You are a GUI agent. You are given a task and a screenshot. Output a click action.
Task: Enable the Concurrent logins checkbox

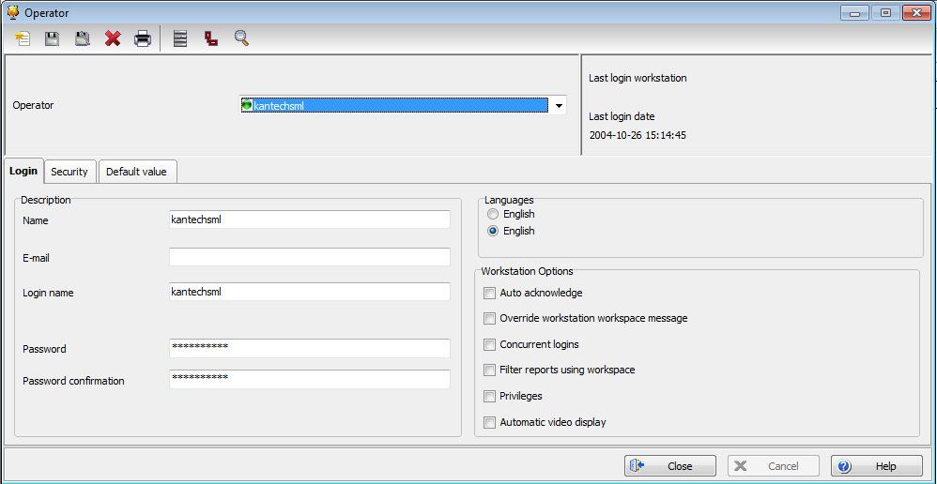point(489,344)
